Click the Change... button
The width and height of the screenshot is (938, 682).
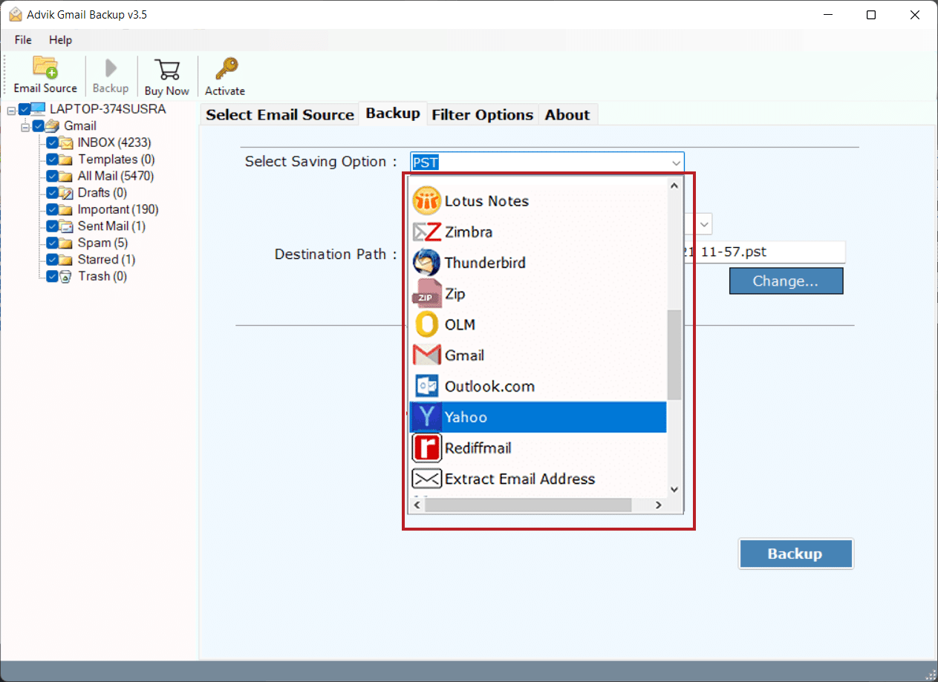(786, 281)
